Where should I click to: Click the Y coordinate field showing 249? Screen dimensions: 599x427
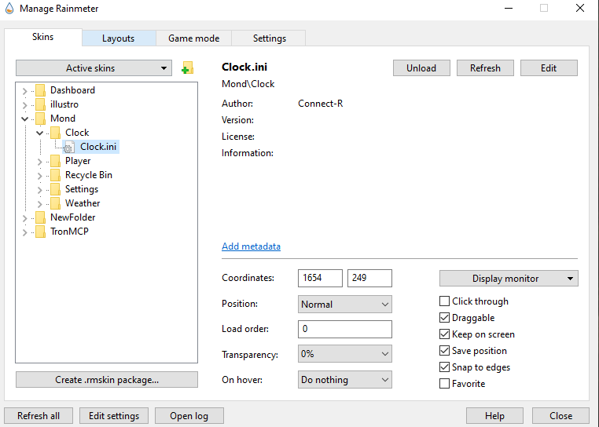coord(369,278)
